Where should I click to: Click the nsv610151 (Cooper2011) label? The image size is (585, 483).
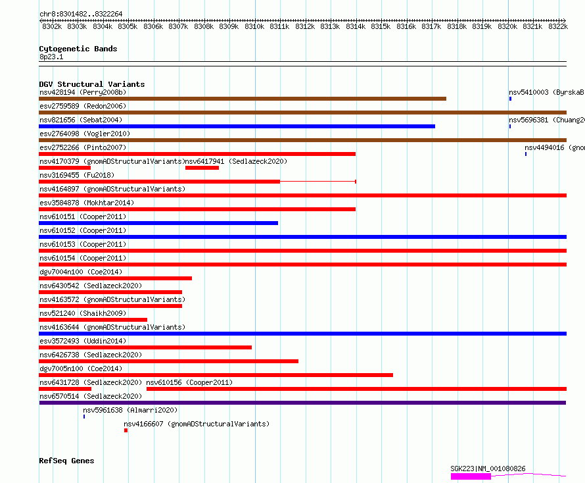point(83,216)
